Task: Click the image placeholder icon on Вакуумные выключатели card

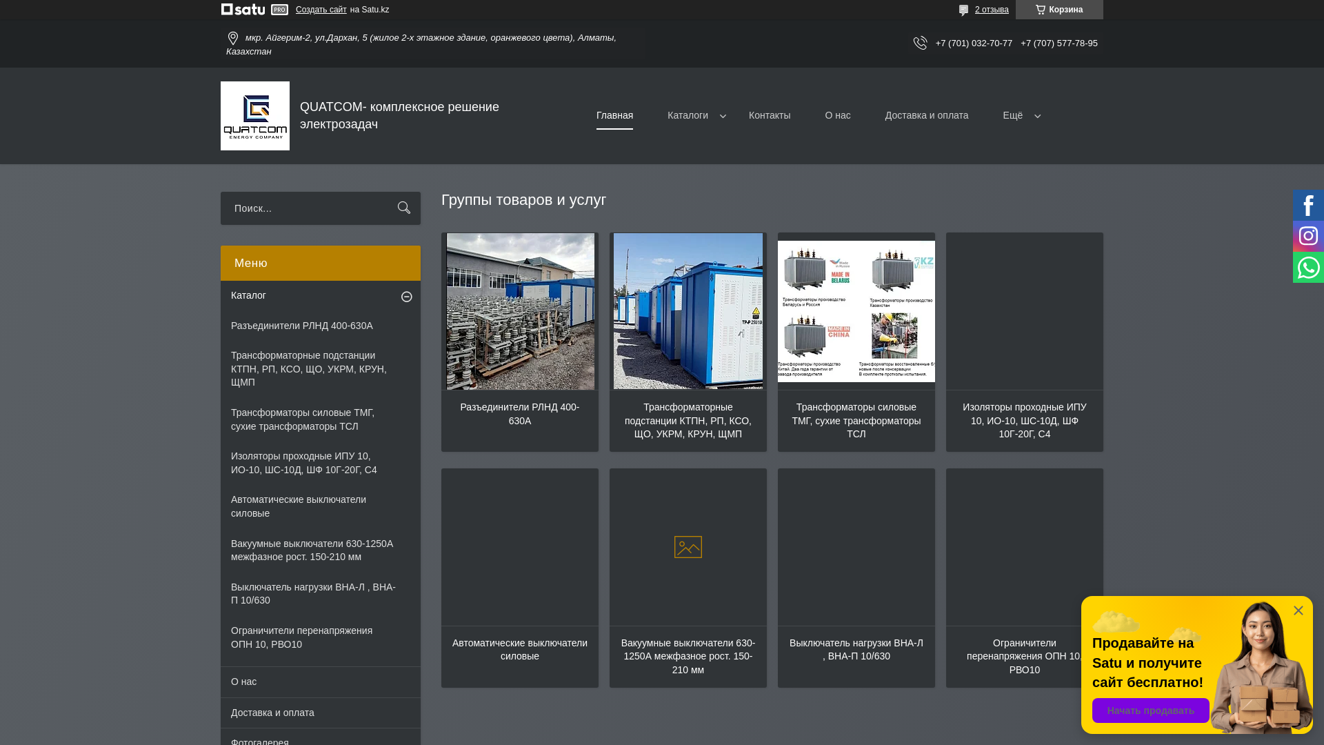Action: click(x=688, y=547)
